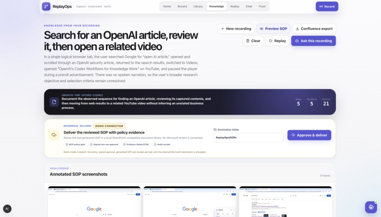
Task: Click the Clear button
Action: pyautogui.click(x=253, y=41)
